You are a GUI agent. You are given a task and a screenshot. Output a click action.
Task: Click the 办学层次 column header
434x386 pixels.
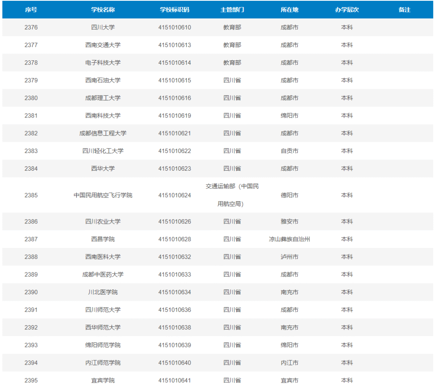347,10
